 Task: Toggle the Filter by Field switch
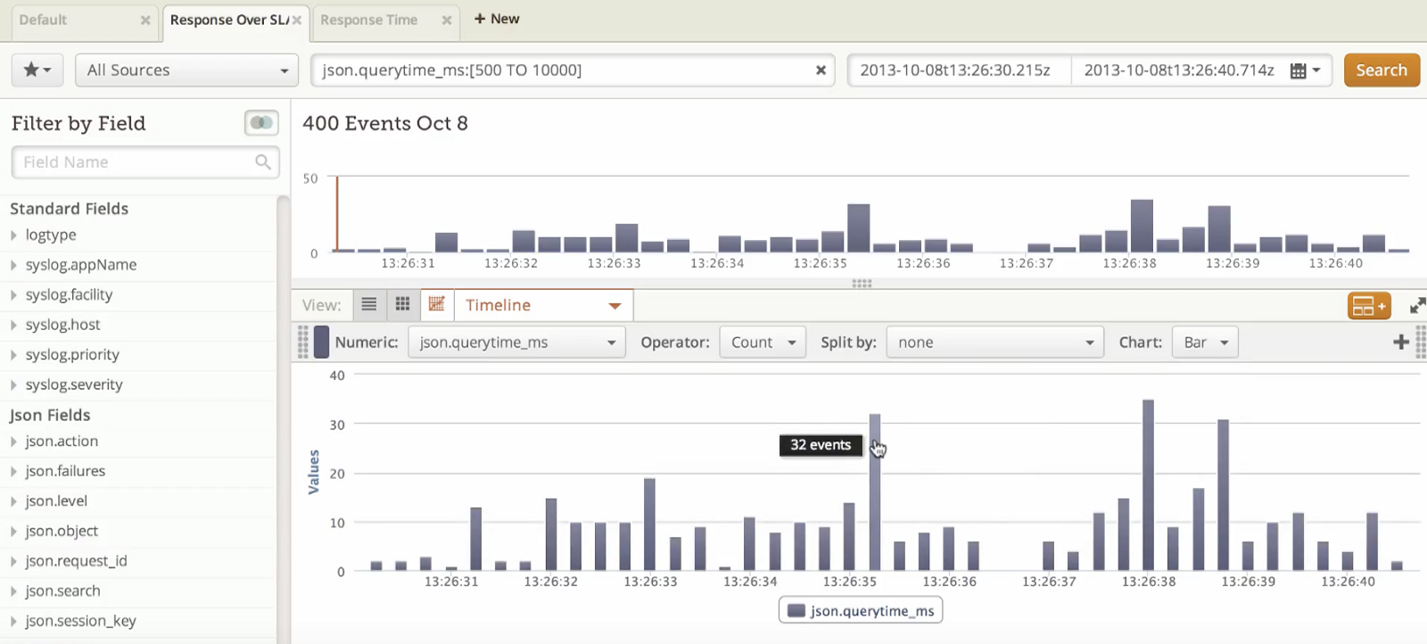(261, 123)
